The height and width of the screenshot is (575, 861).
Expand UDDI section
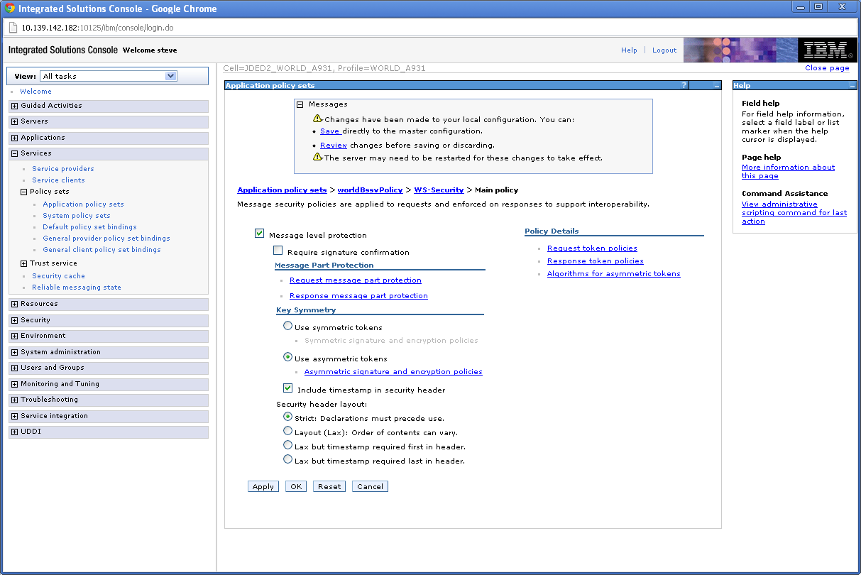pyautogui.click(x=14, y=432)
